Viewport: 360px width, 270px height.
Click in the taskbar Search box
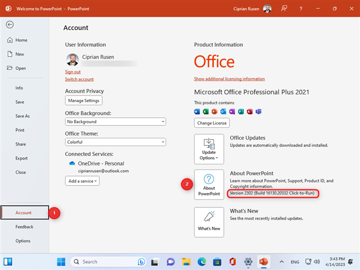(x=108, y=262)
